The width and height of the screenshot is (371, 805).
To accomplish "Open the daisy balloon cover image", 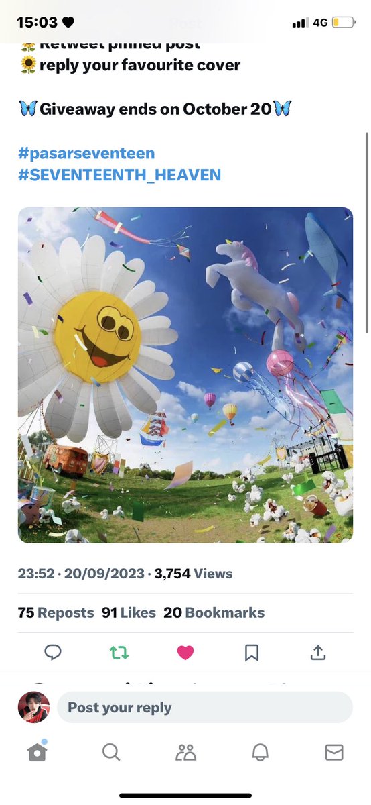I will [185, 375].
